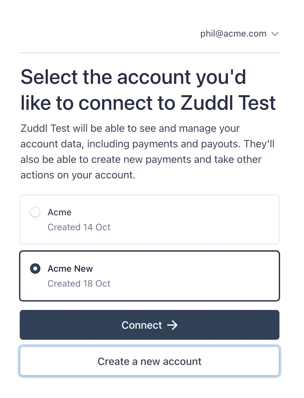Select the Acme New radio button
Screen dimensions: 304x398
(35, 269)
